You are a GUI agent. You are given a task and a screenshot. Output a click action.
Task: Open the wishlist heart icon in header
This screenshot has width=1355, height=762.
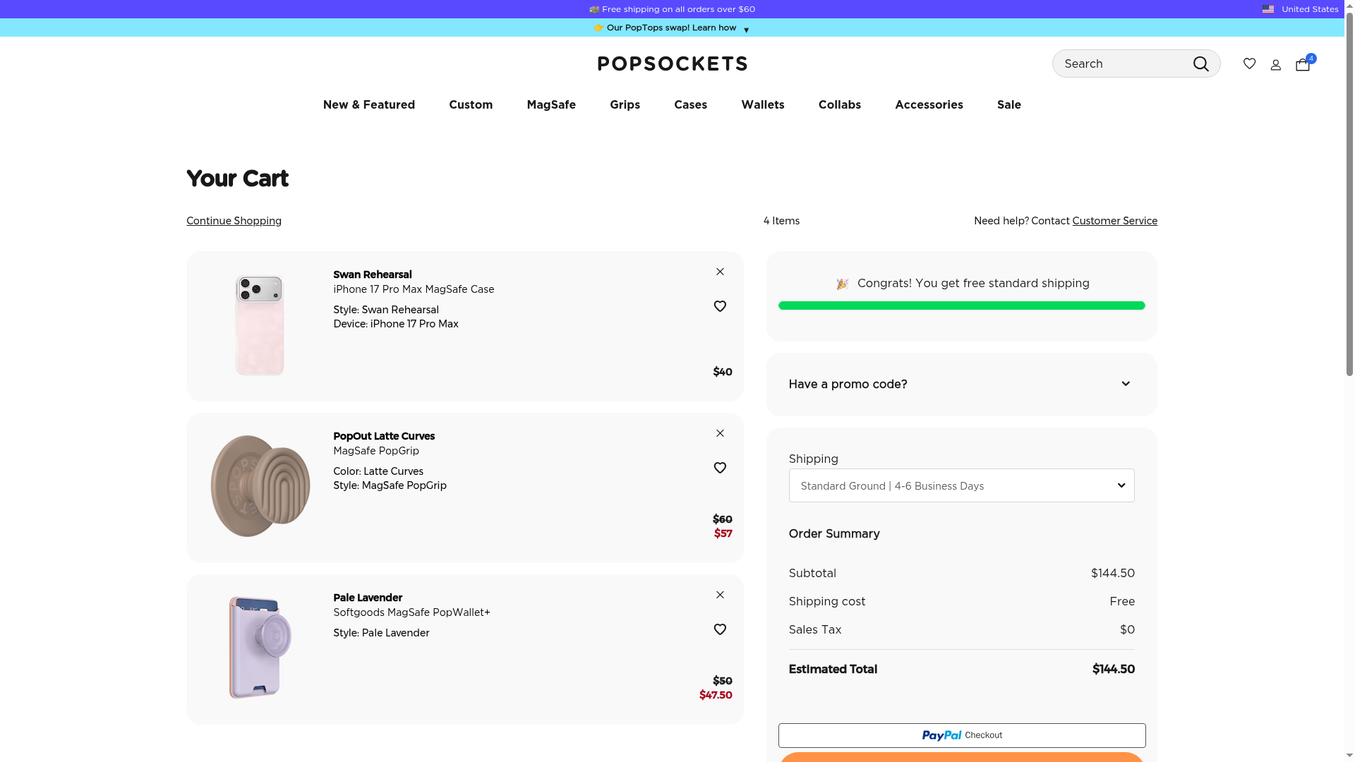(1249, 64)
